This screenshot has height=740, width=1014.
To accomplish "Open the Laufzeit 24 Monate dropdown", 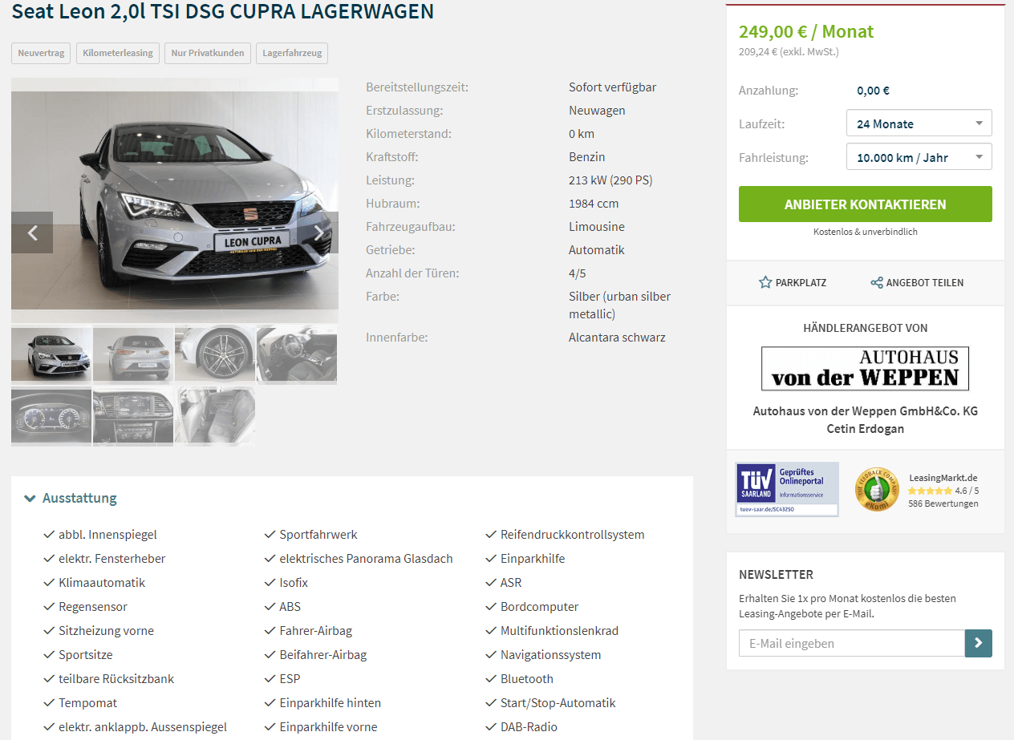I will pos(919,123).
